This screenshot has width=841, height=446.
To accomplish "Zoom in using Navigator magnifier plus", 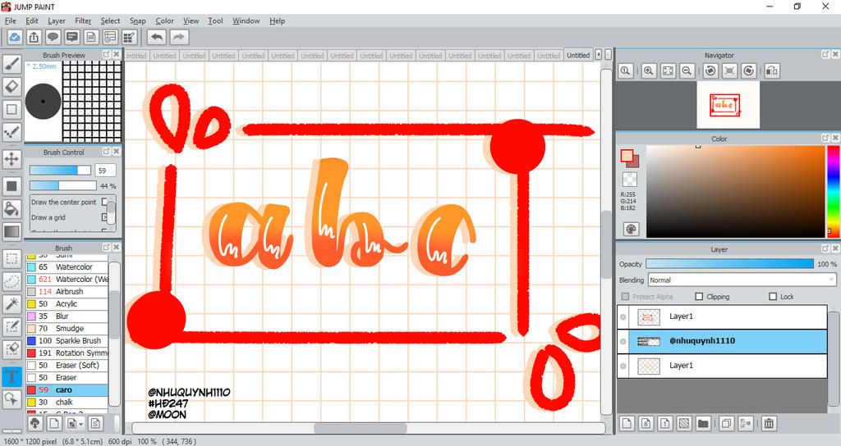I will click(x=649, y=71).
